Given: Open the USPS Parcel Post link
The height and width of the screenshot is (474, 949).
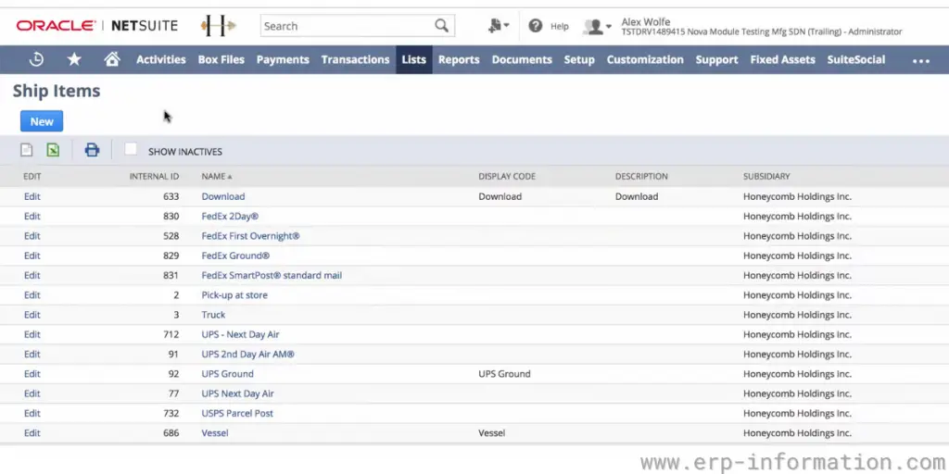Looking at the screenshot, I should 237,413.
